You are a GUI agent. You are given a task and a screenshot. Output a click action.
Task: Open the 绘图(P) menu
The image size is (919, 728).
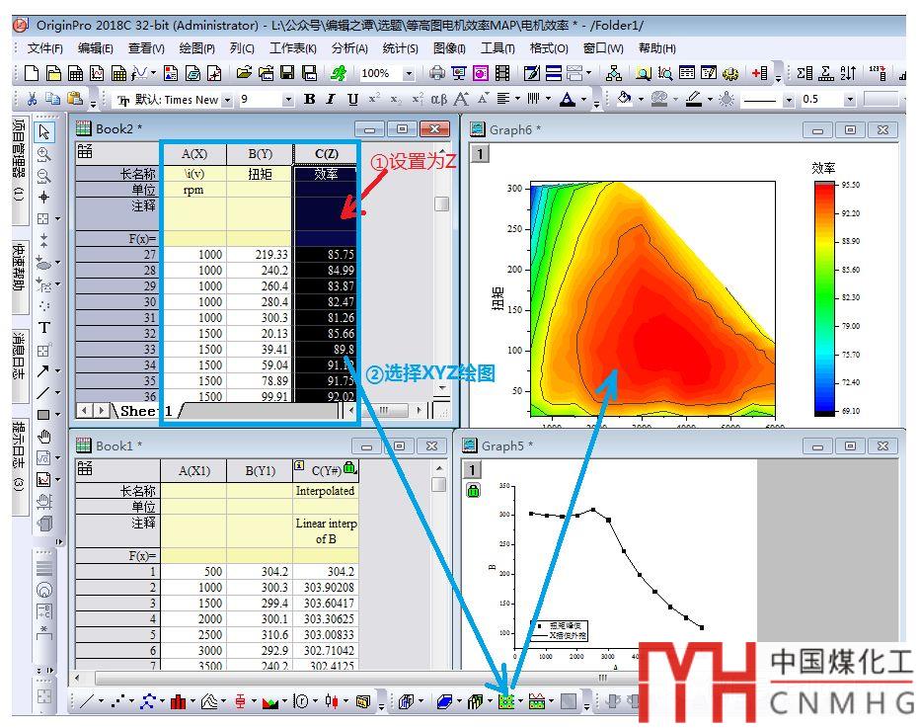point(197,47)
